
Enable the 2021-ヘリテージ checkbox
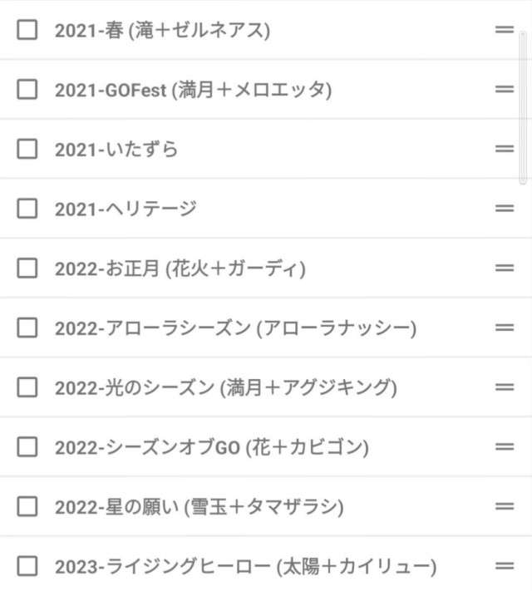tap(27, 208)
